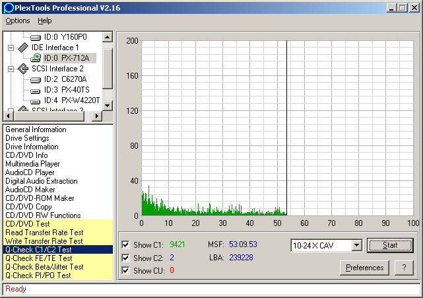Minimize the PlexTools window
This screenshot has width=423, height=298.
391,8
